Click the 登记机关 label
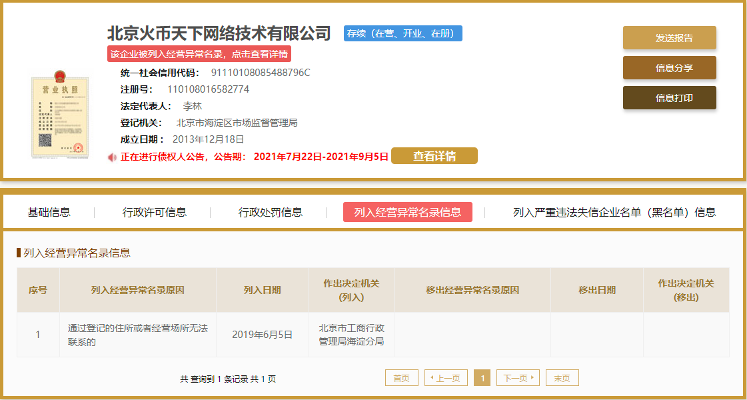747x400 pixels. click(x=141, y=123)
